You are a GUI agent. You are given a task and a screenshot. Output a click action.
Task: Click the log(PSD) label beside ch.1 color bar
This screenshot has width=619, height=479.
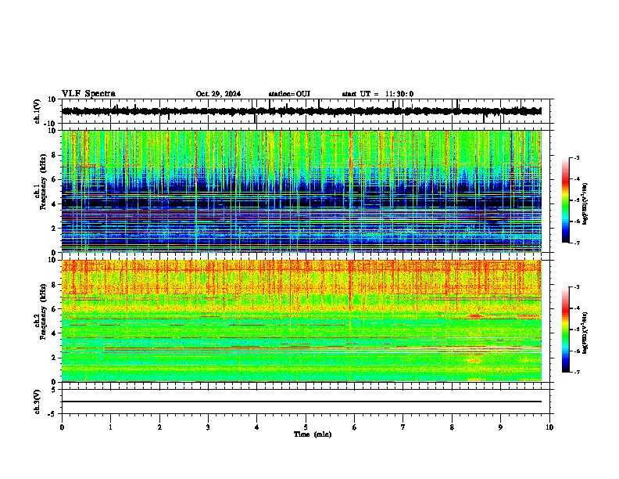click(x=585, y=204)
